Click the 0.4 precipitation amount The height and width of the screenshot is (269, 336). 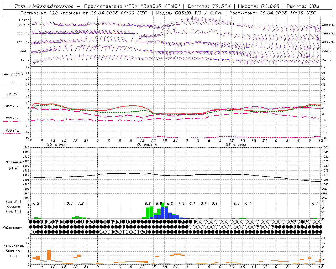click(x=70, y=203)
